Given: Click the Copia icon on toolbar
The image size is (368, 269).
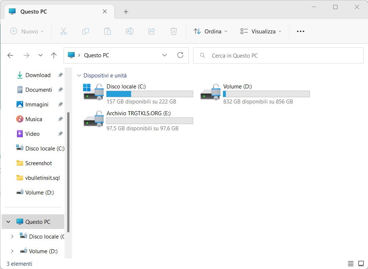Looking at the screenshot, I should pos(86,31).
